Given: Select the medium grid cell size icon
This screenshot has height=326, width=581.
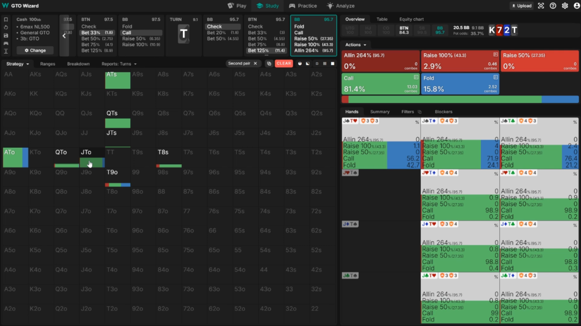Looking at the screenshot, I should (324, 64).
